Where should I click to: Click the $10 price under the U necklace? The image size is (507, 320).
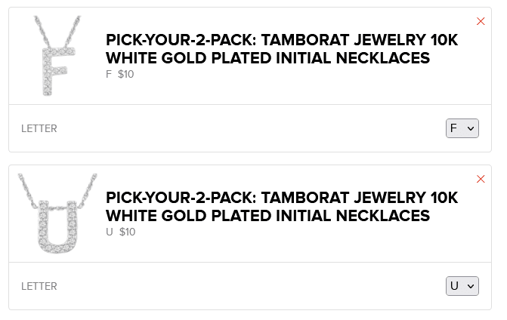click(127, 232)
